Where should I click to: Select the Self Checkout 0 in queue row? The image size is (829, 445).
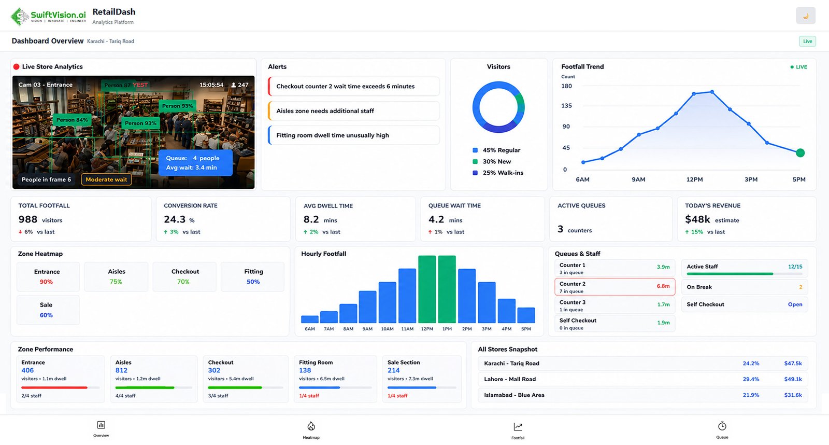pyautogui.click(x=614, y=324)
